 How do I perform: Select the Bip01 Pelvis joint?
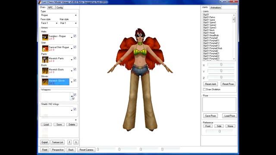[209, 17]
